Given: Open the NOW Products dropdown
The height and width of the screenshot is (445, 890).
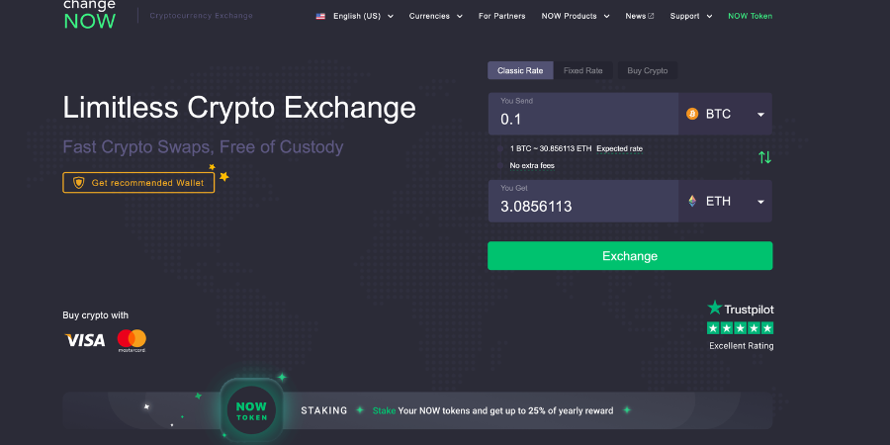Looking at the screenshot, I should [x=575, y=16].
